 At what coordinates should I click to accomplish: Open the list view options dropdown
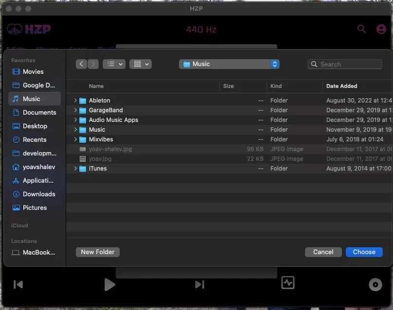coord(114,64)
